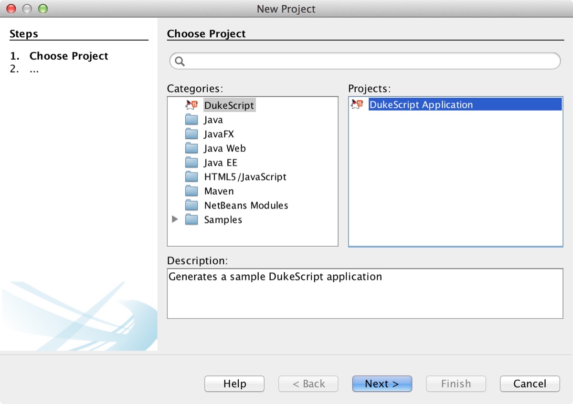Select DukeScript Application in Projects list
This screenshot has width=573, height=404.
[421, 105]
